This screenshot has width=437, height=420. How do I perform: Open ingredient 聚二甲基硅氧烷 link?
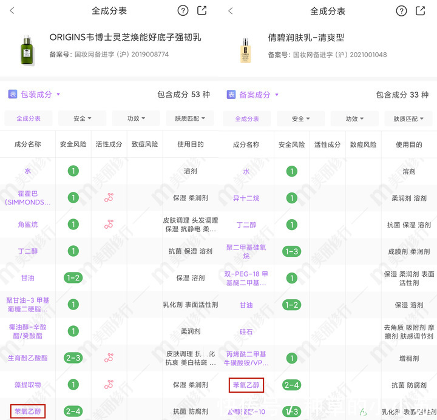pyautogui.click(x=246, y=252)
